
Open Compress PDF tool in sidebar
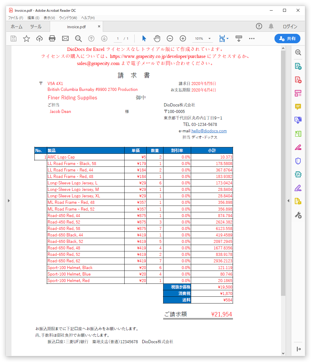click(x=298, y=174)
